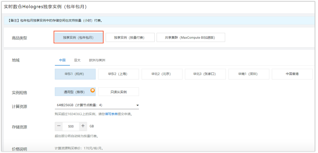Switch to the 中国 region tab

click(62, 60)
